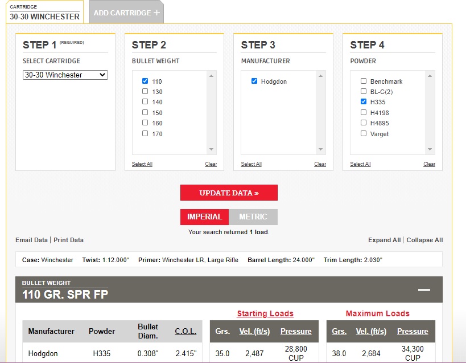The image size is (466, 363).
Task: Collapse All load results
Action: coord(425,240)
